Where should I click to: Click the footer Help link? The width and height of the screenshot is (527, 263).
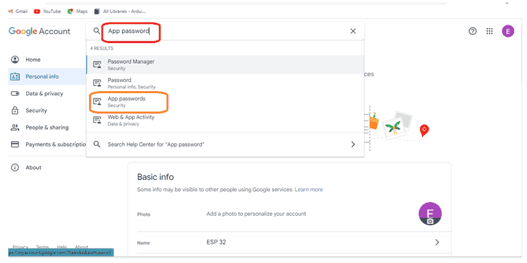click(62, 247)
